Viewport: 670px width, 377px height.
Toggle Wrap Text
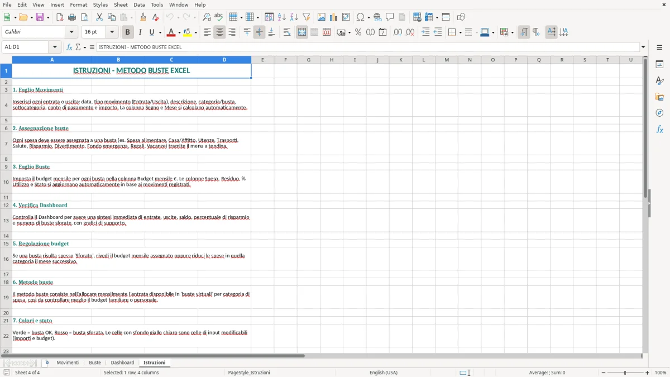287,32
